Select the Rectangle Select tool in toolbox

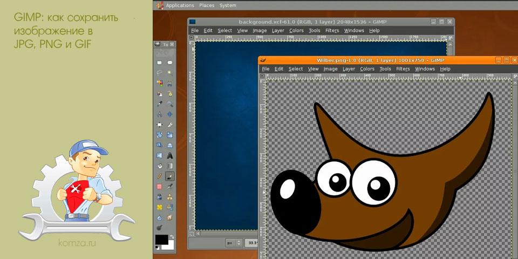(x=159, y=63)
